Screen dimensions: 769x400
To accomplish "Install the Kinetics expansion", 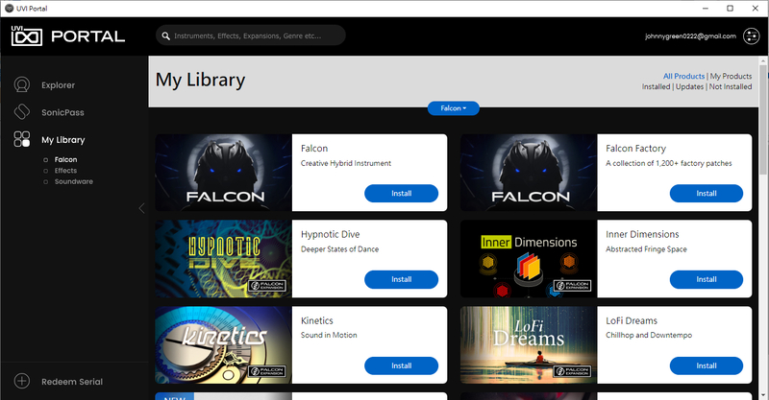I will [401, 365].
